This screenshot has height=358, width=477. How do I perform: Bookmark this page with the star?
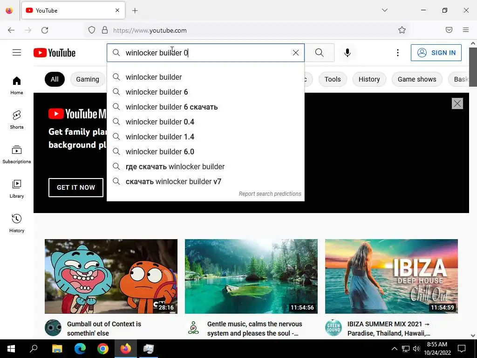tap(402, 30)
